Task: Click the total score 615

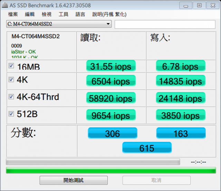Action: 147,148
